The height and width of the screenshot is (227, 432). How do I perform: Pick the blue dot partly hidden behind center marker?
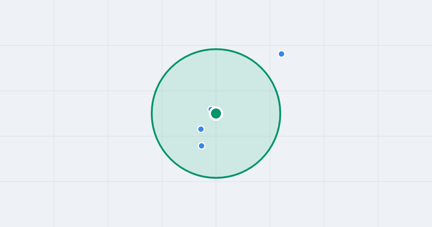coord(211,109)
